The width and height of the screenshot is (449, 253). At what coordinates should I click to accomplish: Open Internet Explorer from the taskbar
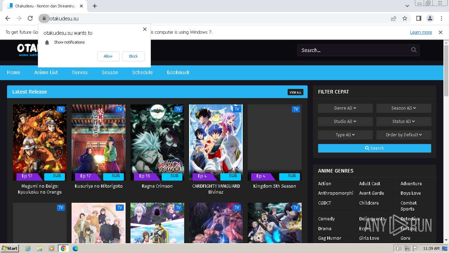point(28,248)
